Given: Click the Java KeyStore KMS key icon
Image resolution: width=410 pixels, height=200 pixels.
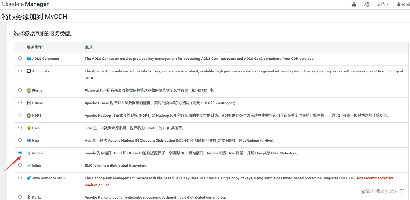Looking at the screenshot, I should (29, 178).
